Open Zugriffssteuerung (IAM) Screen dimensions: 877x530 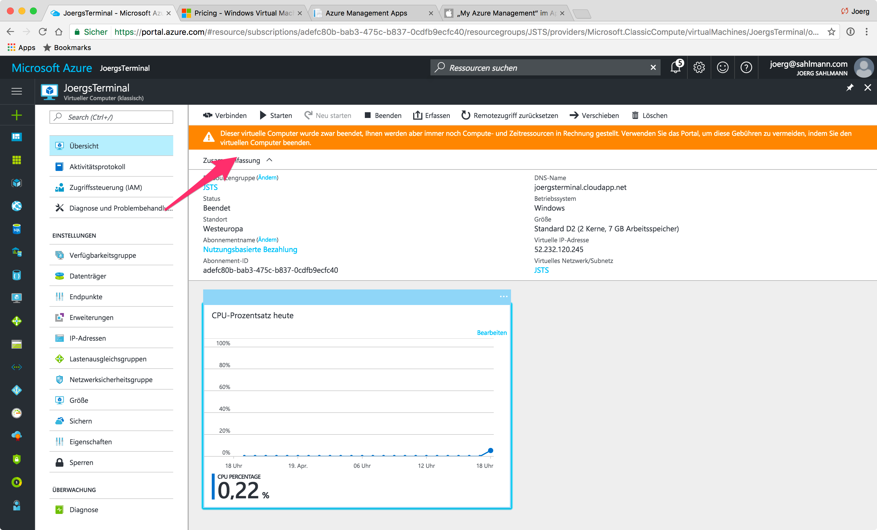[x=111, y=187]
